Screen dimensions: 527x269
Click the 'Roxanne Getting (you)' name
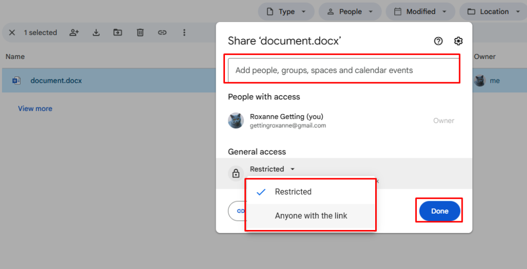click(x=286, y=117)
